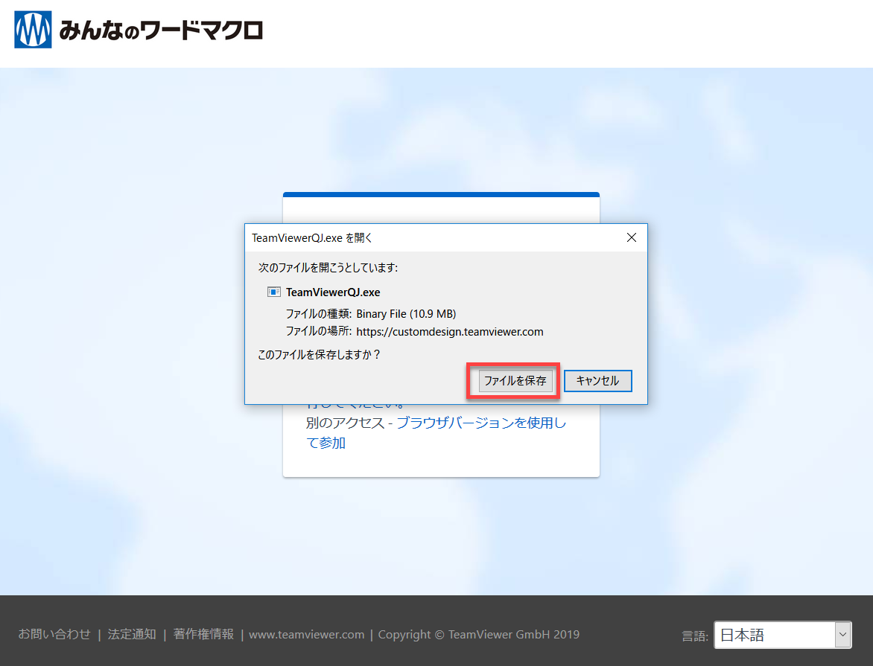Click the customdesign.teamviewer.com file location URL
Viewport: 873px width, 666px height.
450,332
